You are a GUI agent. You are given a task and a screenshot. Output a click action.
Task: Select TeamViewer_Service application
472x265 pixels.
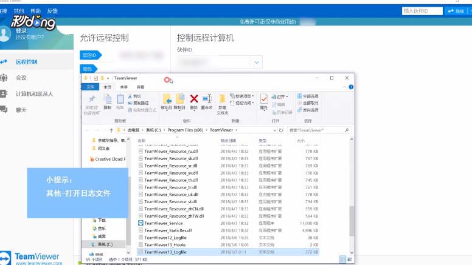228,223
